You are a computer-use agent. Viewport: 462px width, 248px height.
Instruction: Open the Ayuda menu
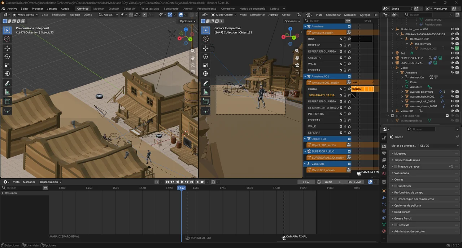(x=65, y=9)
